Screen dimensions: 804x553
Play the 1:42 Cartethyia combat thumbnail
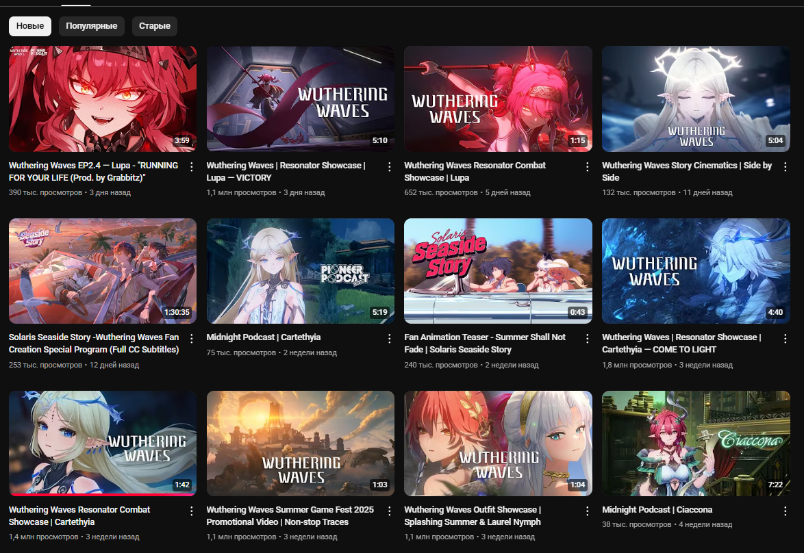(103, 443)
